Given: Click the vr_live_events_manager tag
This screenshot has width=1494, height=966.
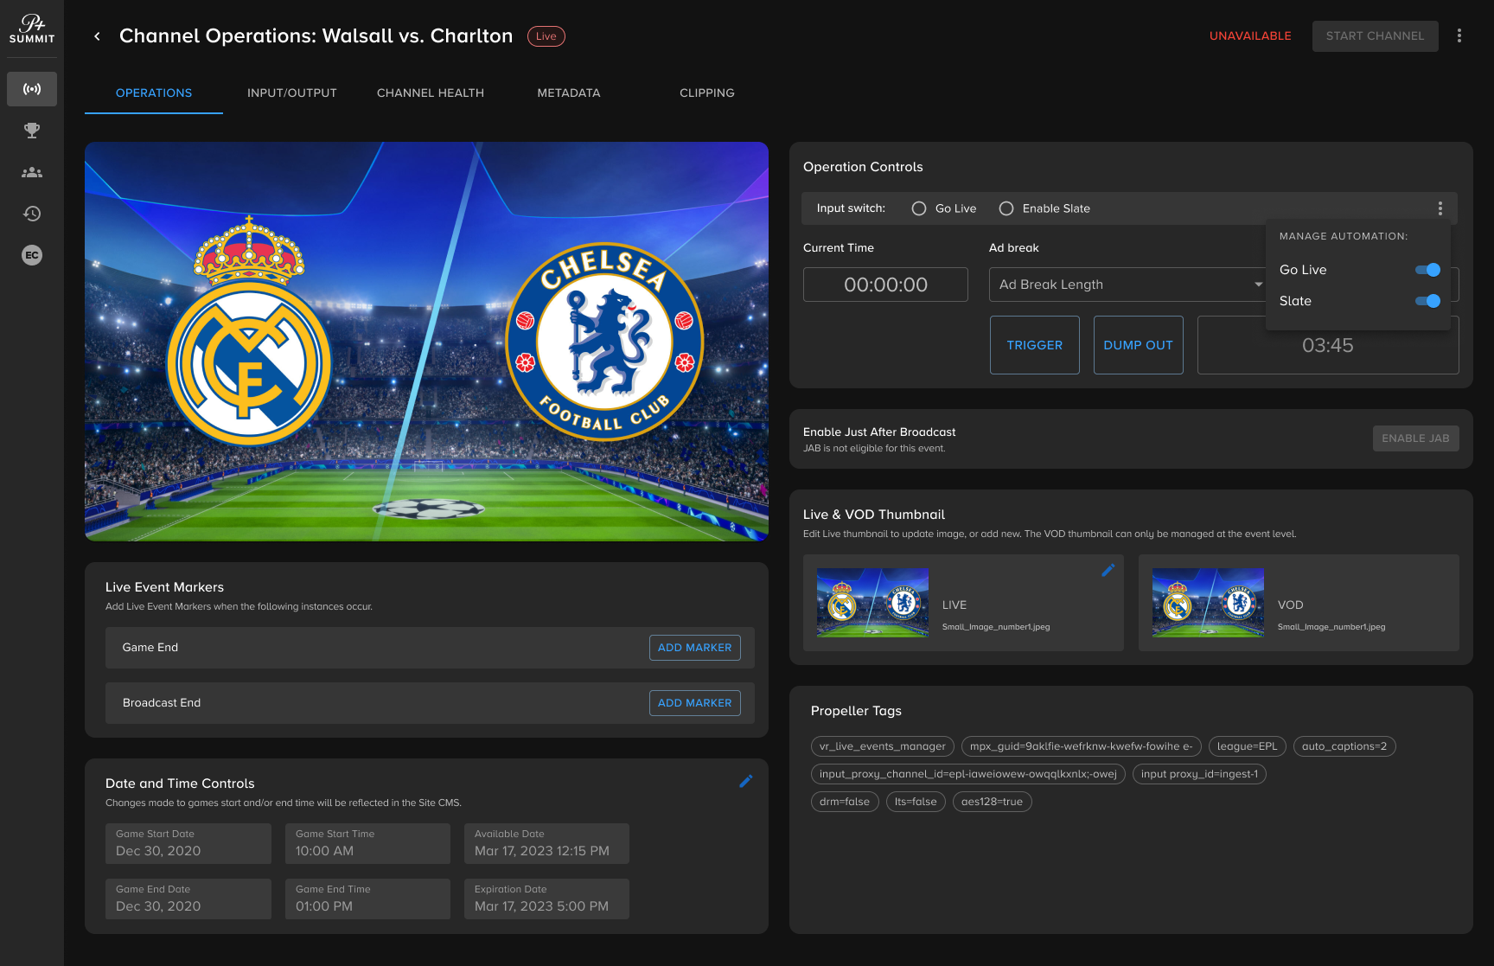Looking at the screenshot, I should pos(883,746).
